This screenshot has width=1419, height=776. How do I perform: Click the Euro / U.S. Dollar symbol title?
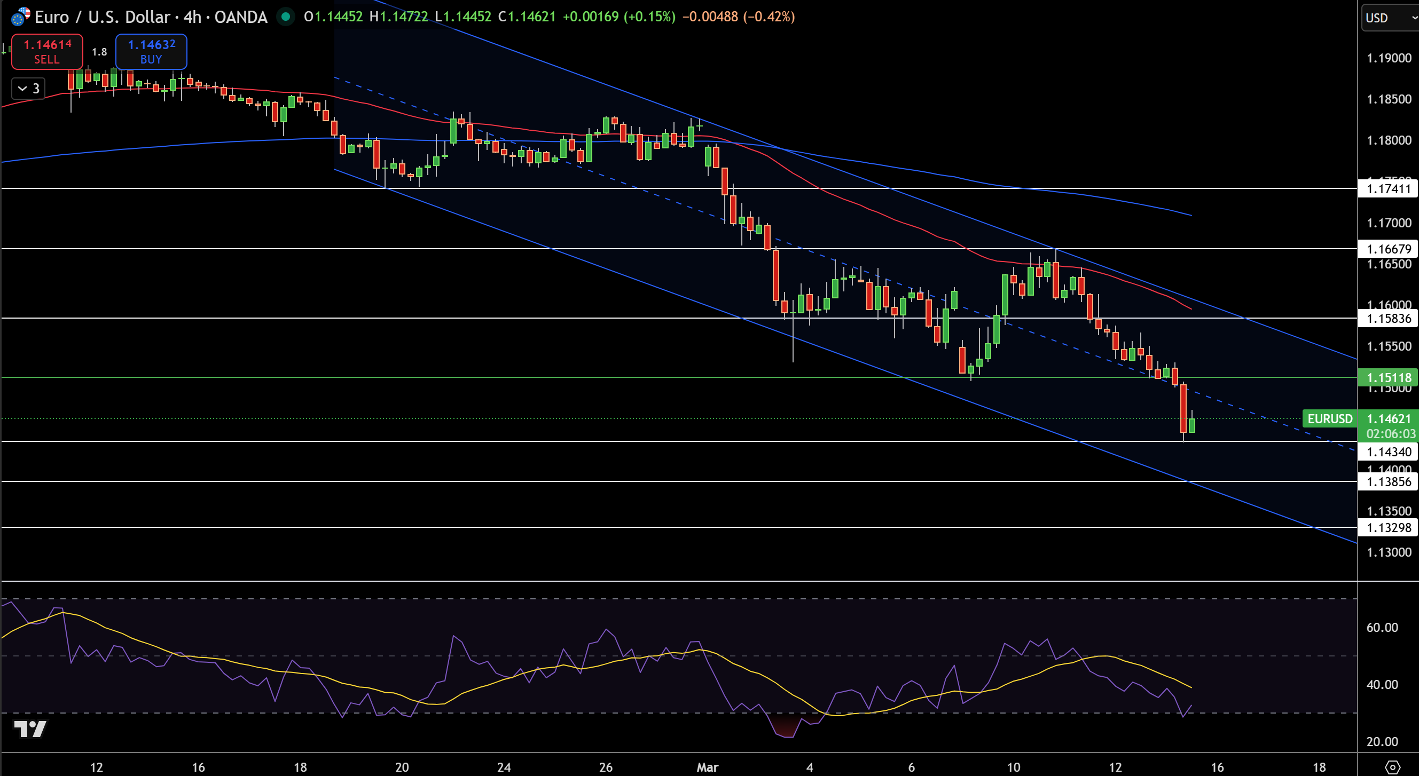(151, 17)
